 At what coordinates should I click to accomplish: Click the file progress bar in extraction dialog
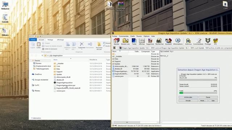(198, 80)
